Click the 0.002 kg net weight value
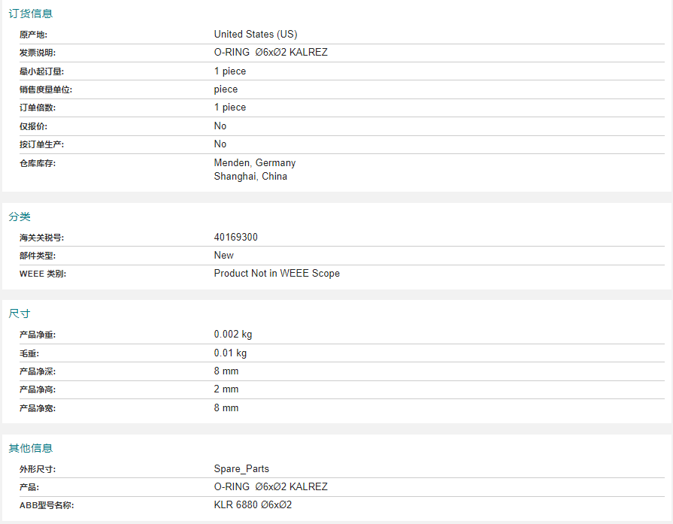Screen dimensions: 673x524 point(233,335)
